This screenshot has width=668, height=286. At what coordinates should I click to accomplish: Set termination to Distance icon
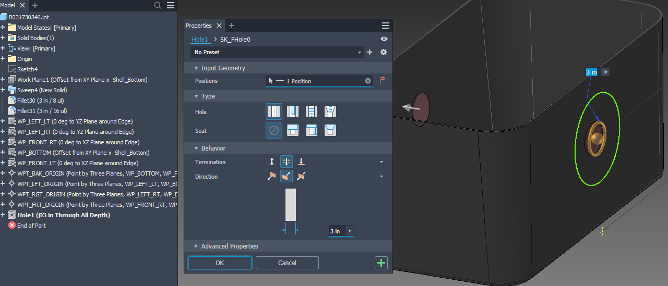271,162
